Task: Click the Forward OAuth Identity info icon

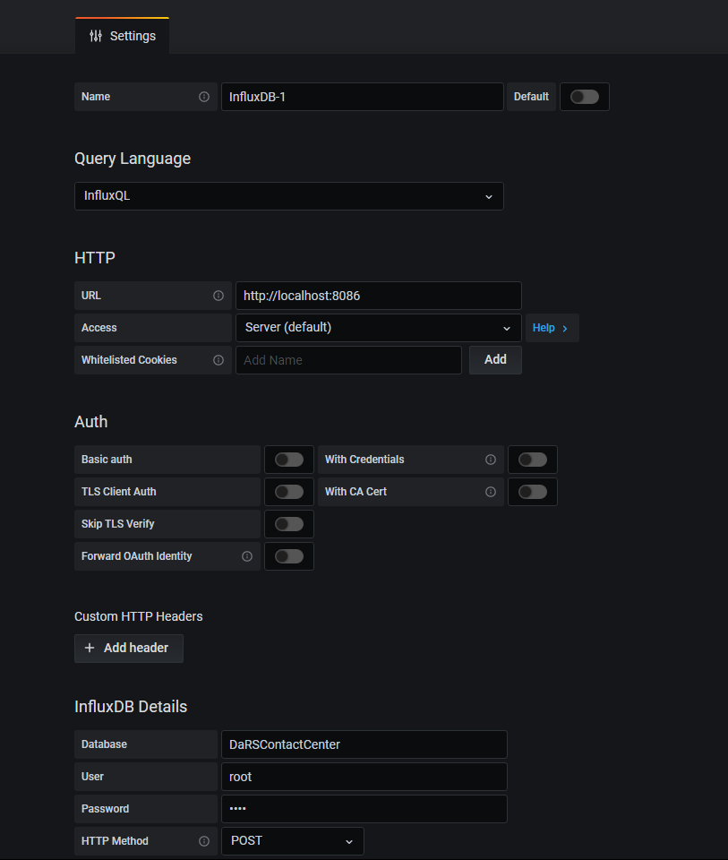Action: [247, 556]
